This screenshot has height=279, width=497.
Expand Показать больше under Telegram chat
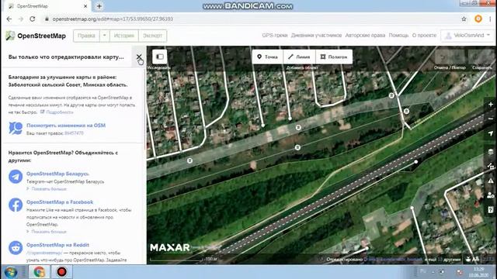point(49,189)
